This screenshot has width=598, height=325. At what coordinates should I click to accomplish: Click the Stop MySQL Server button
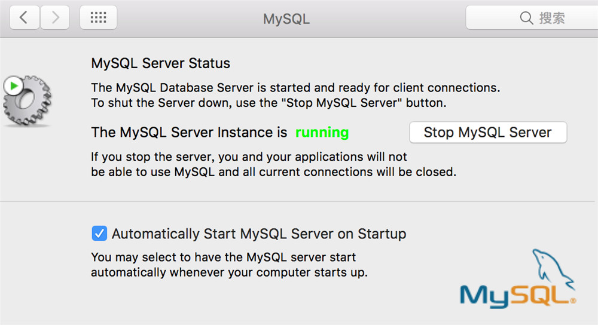click(488, 133)
